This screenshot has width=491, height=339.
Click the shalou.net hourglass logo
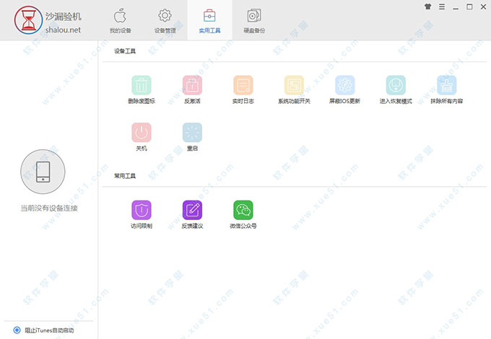(27, 20)
